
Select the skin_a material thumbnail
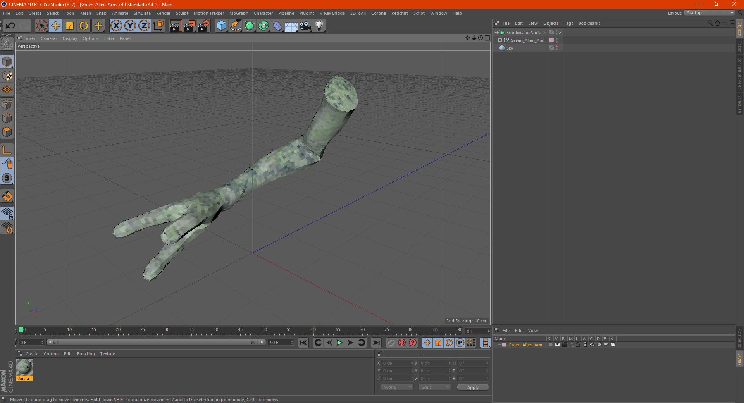click(24, 367)
